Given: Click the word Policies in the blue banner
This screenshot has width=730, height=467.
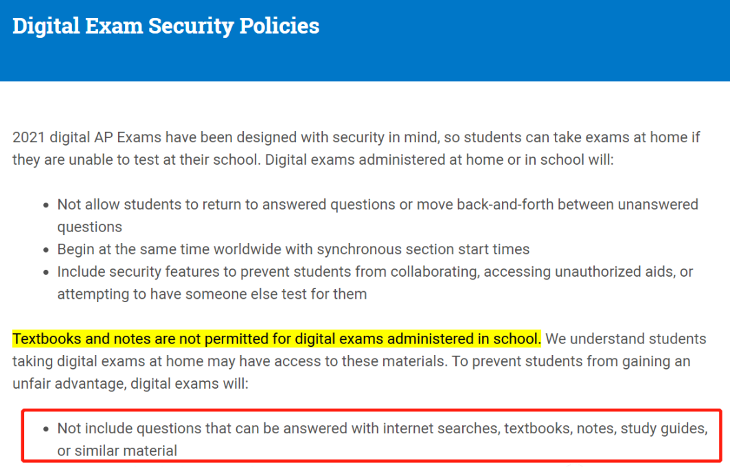Looking at the screenshot, I should click(280, 26).
